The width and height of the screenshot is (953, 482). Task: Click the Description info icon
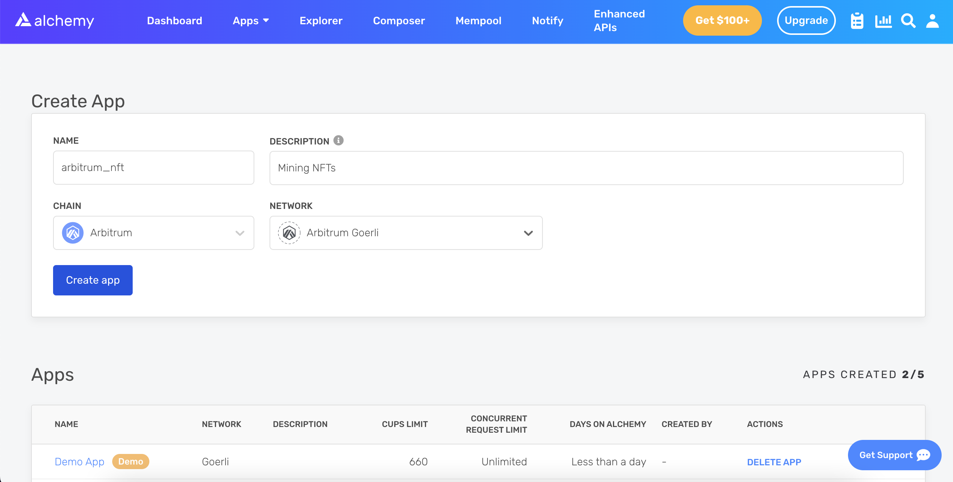point(339,141)
